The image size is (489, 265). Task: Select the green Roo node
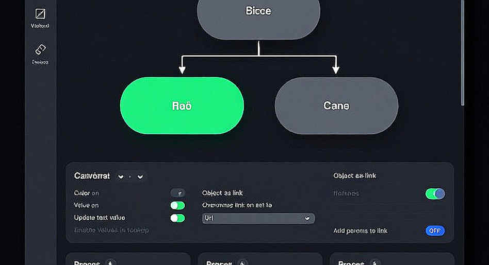click(182, 106)
